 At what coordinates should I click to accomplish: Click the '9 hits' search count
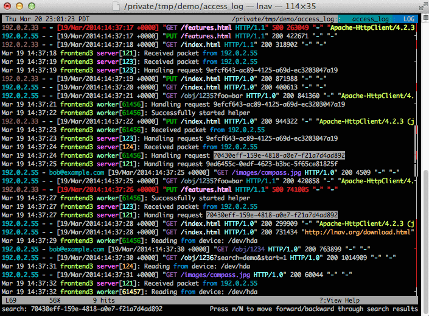click(104, 300)
